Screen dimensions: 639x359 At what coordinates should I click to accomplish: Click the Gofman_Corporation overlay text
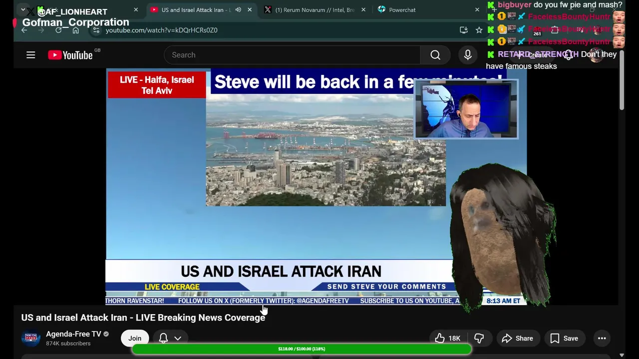pyautogui.click(x=76, y=22)
